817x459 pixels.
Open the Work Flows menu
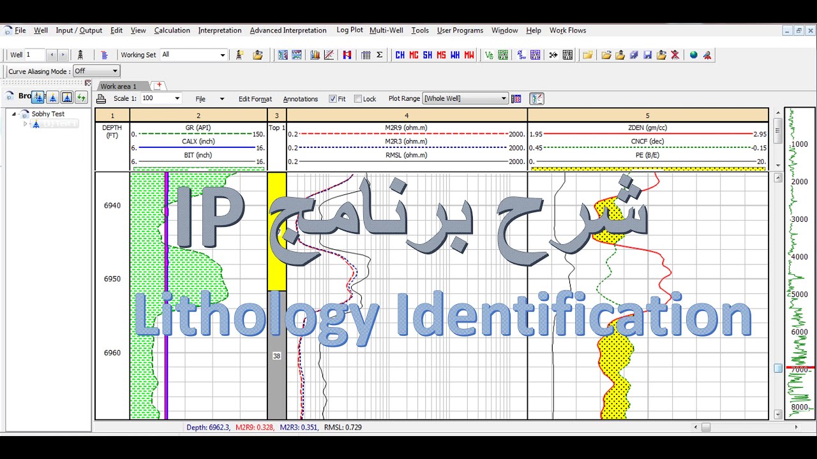pos(567,30)
